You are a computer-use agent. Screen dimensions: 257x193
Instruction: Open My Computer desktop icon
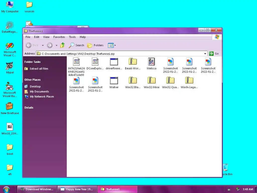(10, 7)
